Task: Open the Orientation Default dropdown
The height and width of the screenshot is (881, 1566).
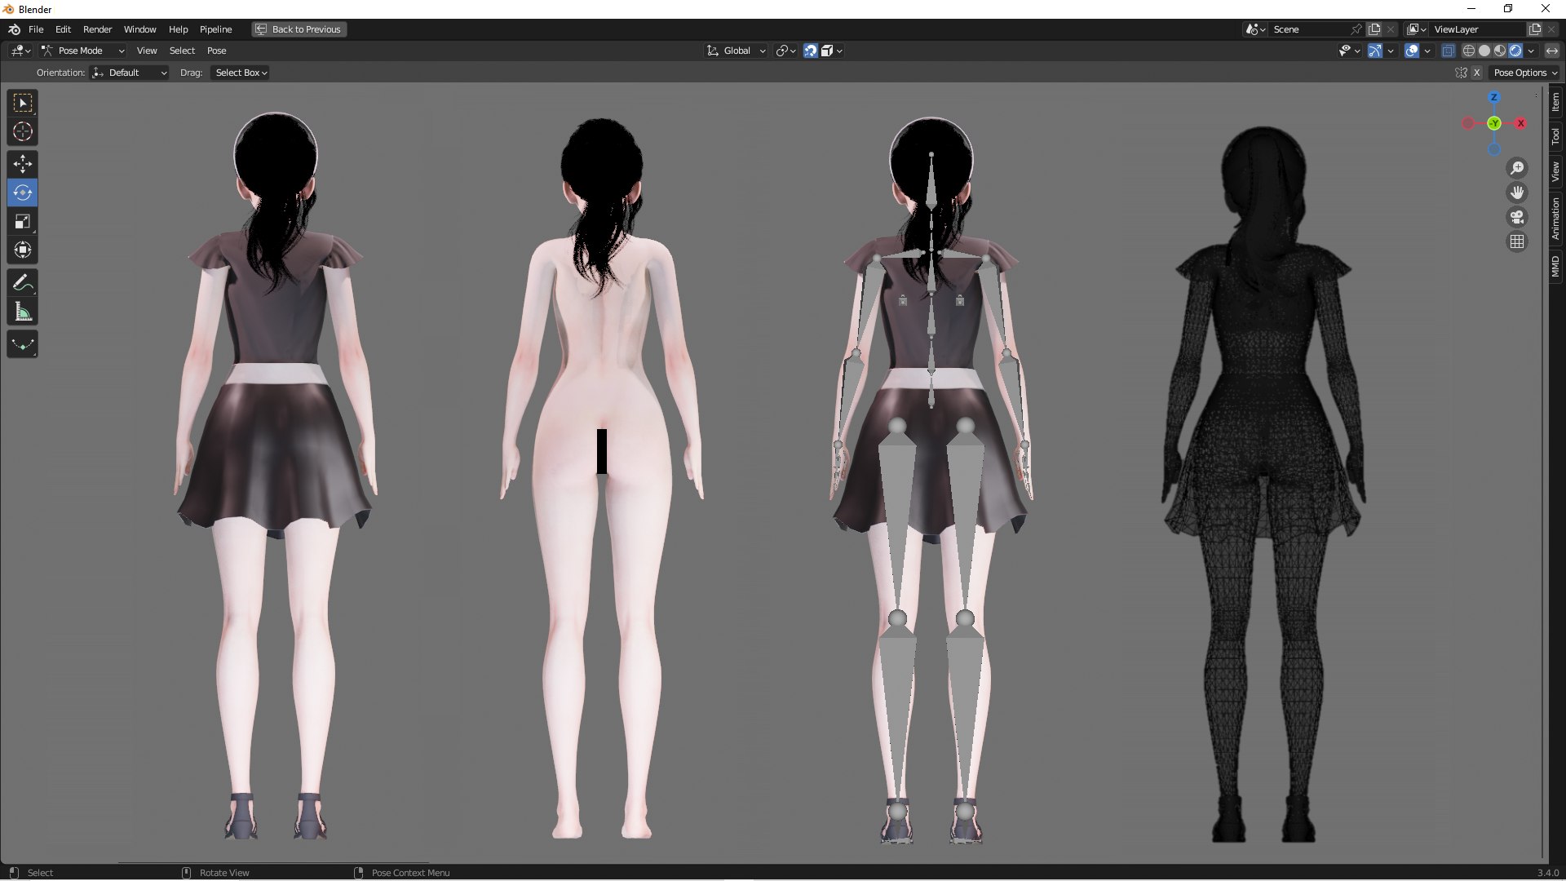Action: (x=130, y=73)
